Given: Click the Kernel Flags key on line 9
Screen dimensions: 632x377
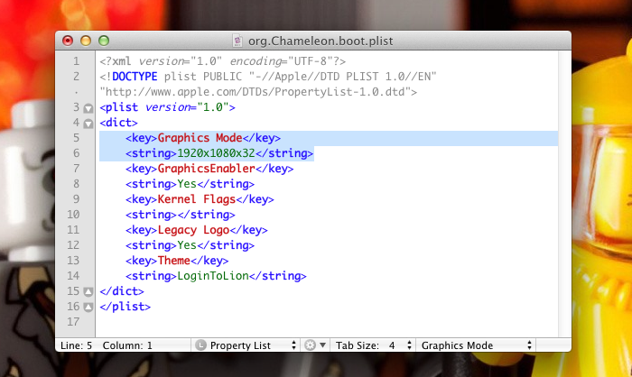Looking at the screenshot, I should point(197,199).
